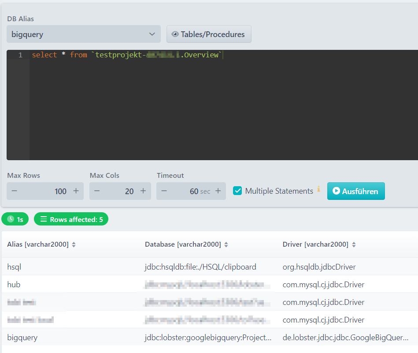
Task: Run query with Ausführen button
Action: pos(356,191)
